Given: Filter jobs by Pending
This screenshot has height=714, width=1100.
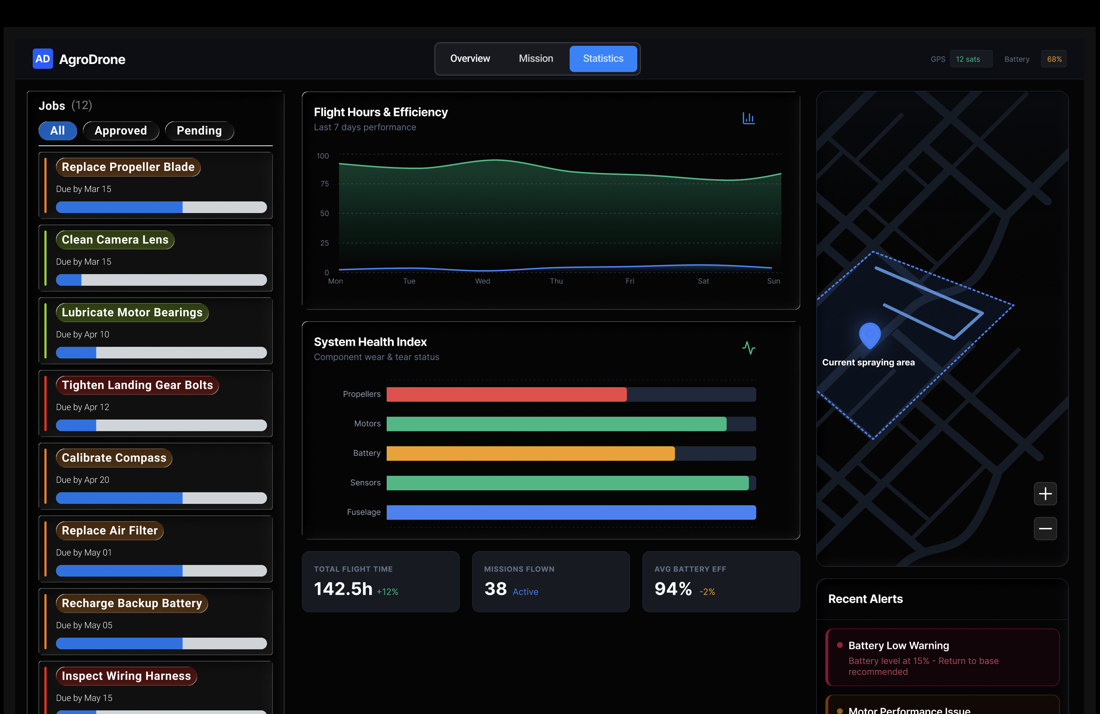Looking at the screenshot, I should [x=199, y=131].
